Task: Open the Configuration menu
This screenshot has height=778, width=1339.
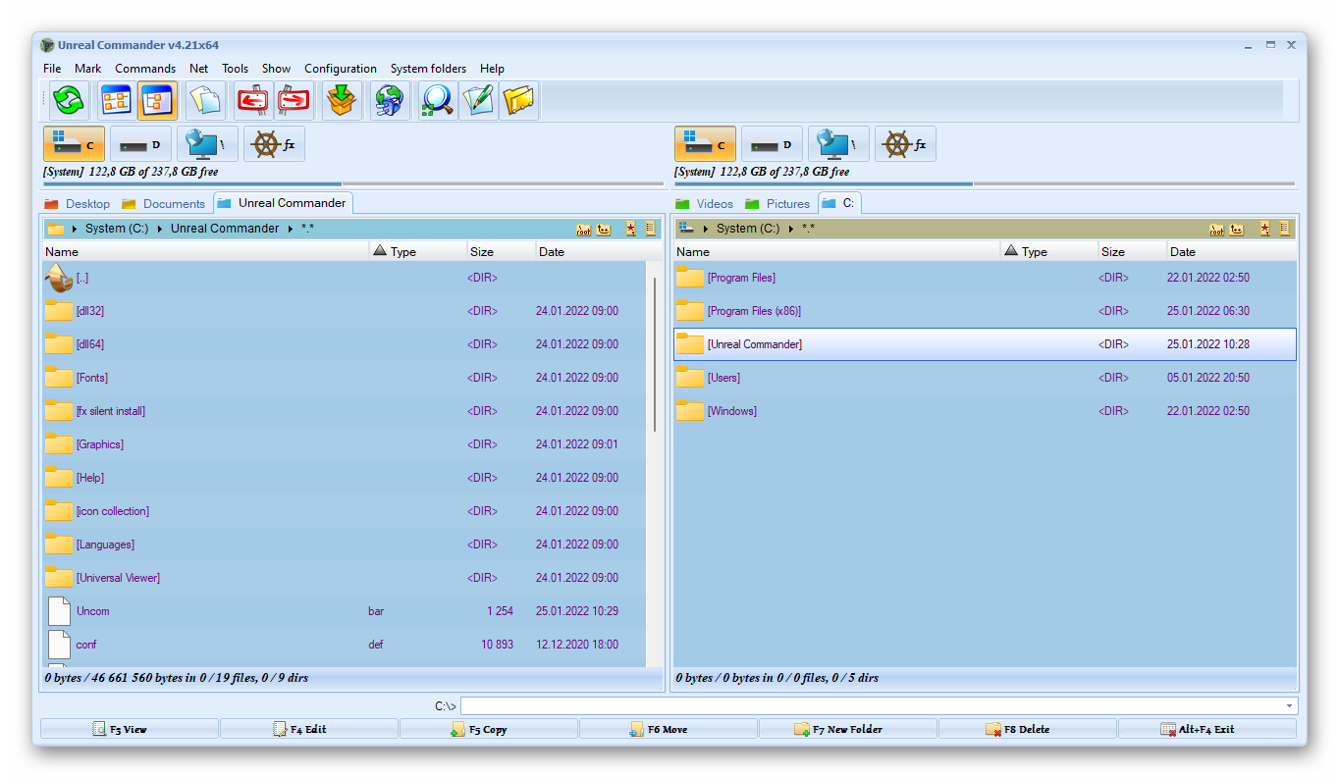Action: (x=341, y=69)
